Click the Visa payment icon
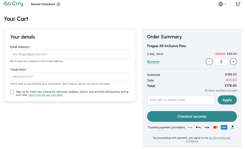Viewport: 245px width, 149px height. (x=207, y=127)
